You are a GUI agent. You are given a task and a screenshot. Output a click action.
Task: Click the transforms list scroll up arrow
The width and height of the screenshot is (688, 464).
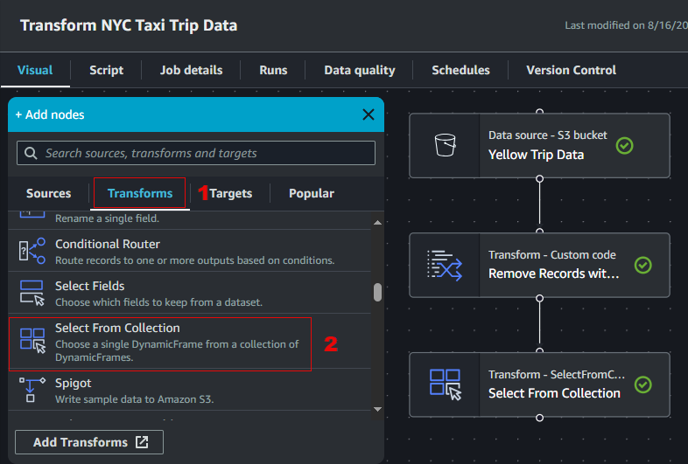377,223
